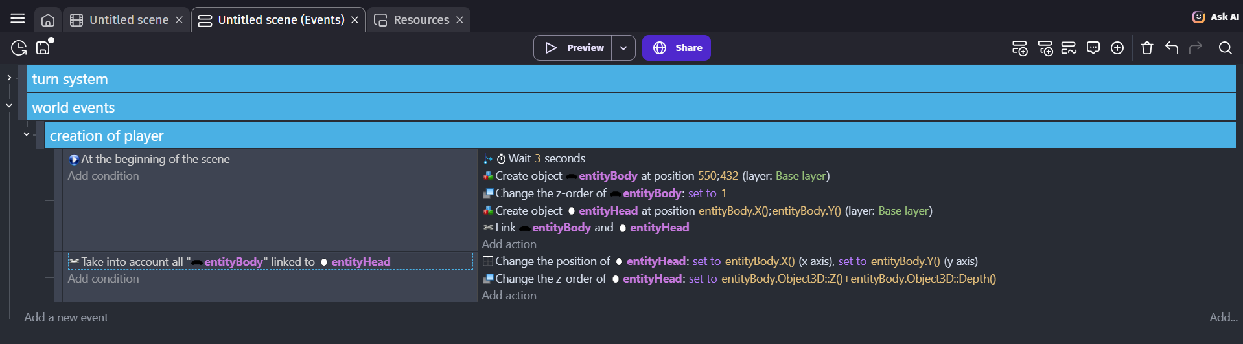The image size is (1243, 344).
Task: Click the circled plus add-other-event icon
Action: (x=1117, y=48)
